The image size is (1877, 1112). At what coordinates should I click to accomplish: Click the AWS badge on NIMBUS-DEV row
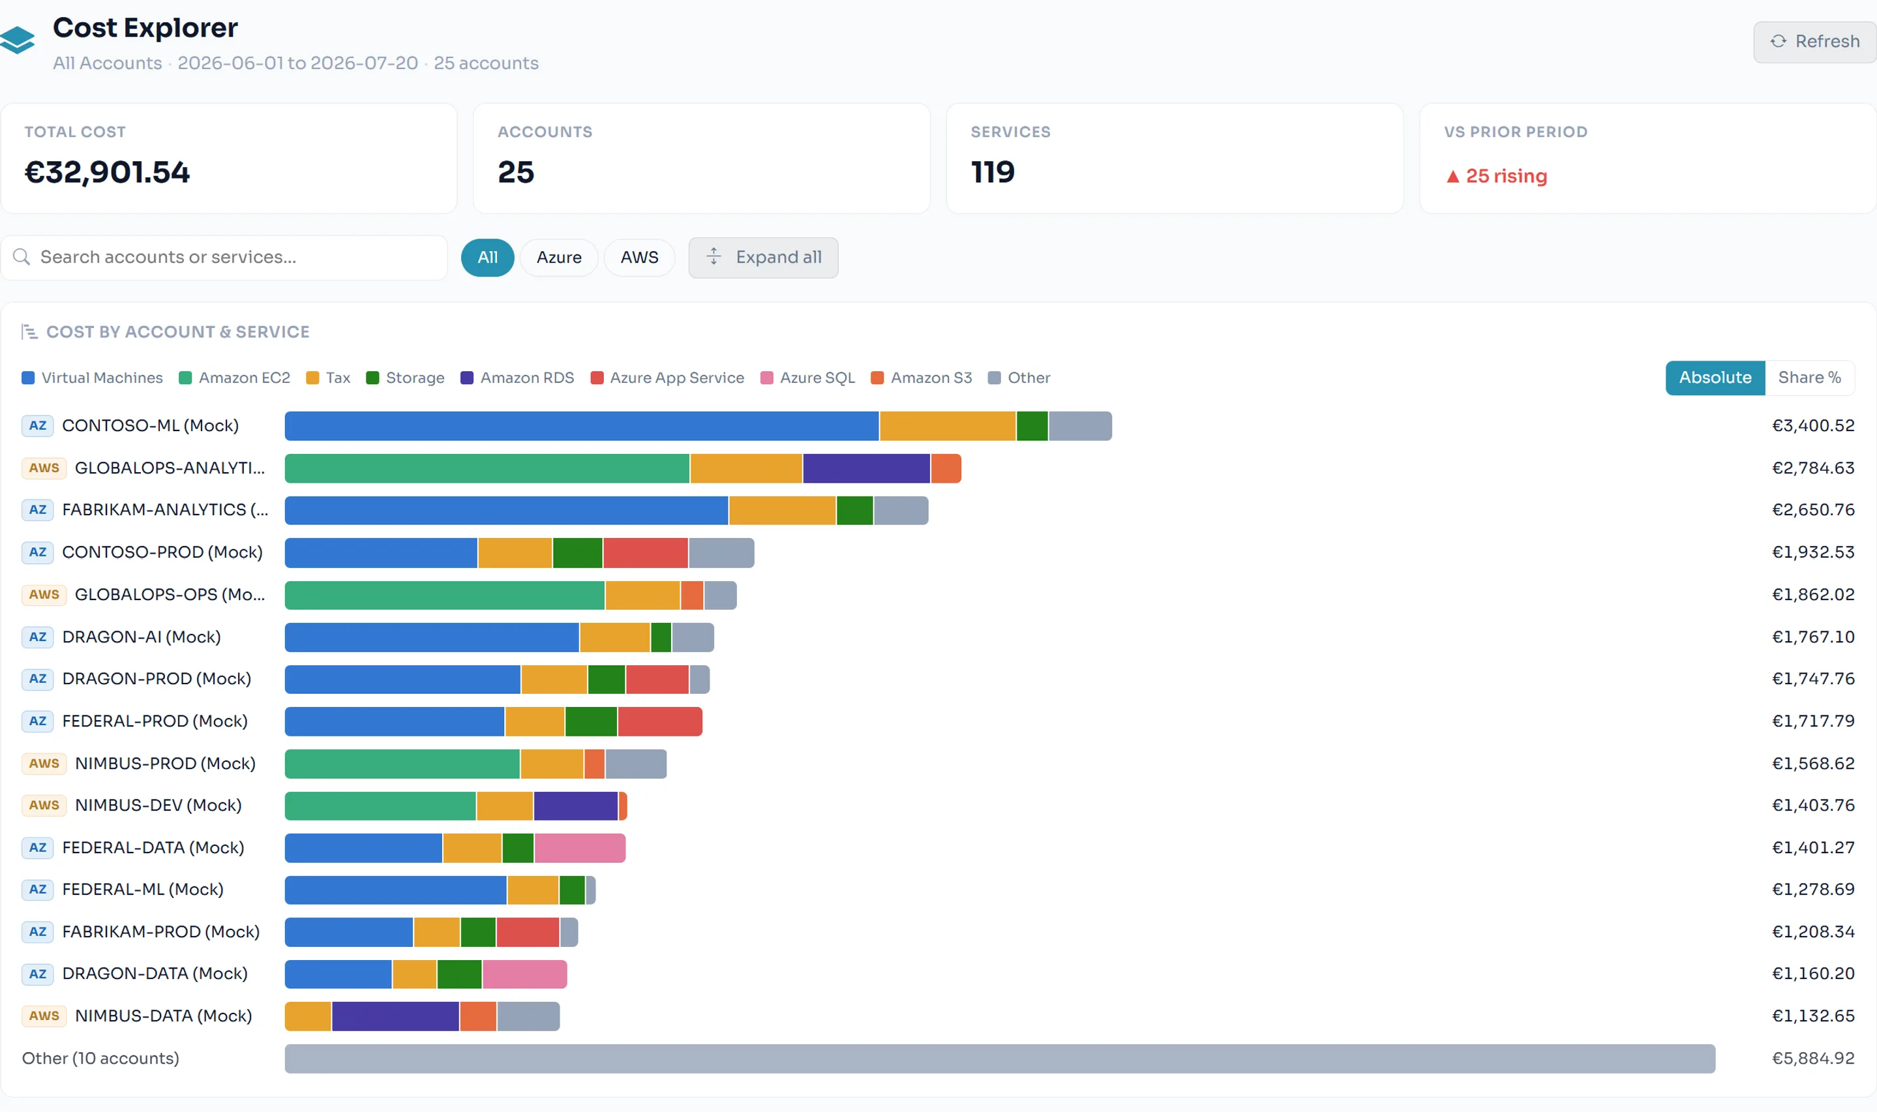tap(44, 805)
